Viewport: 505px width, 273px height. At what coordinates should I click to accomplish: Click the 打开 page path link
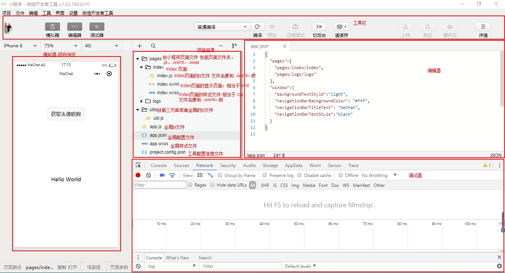tap(73, 267)
